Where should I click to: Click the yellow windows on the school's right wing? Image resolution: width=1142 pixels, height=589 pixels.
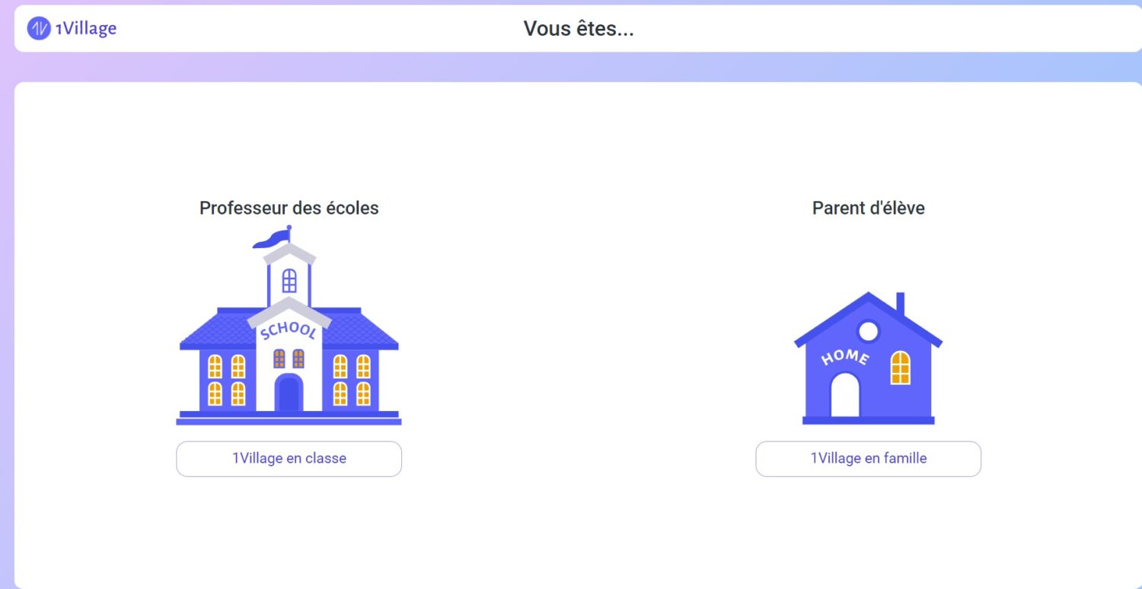(352, 380)
